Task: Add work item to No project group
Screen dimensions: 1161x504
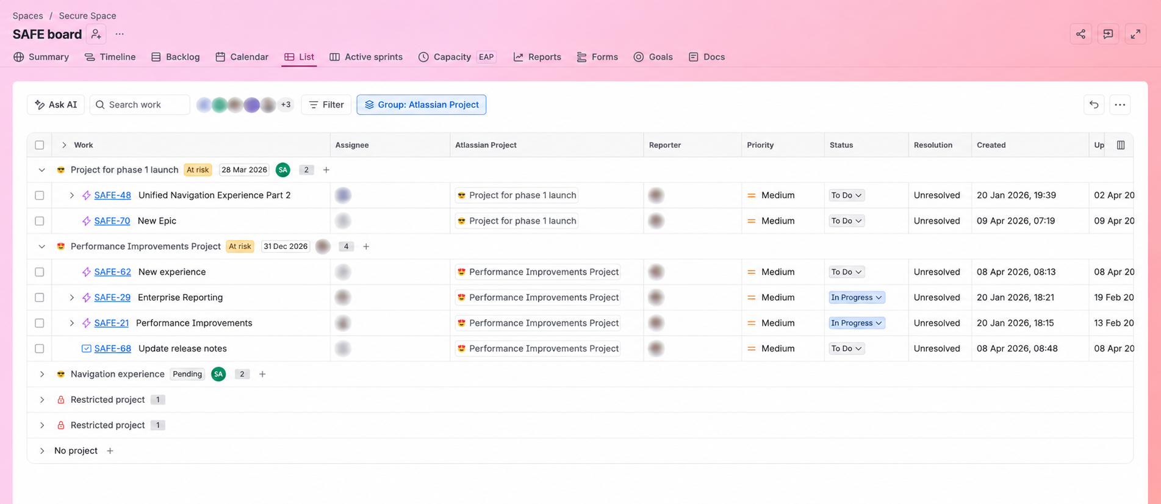Action: 110,451
